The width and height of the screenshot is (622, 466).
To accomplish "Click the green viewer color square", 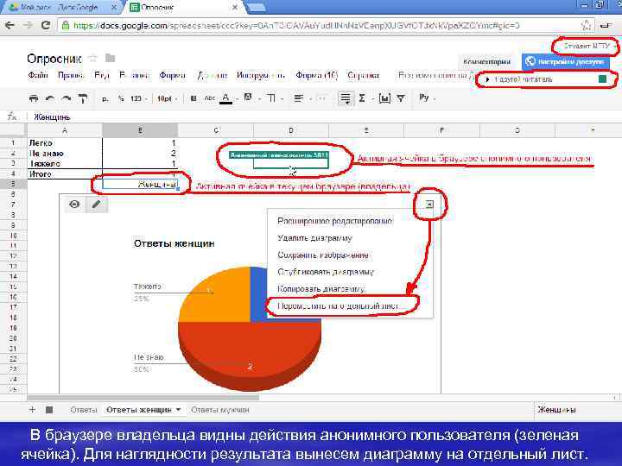I will [x=602, y=79].
